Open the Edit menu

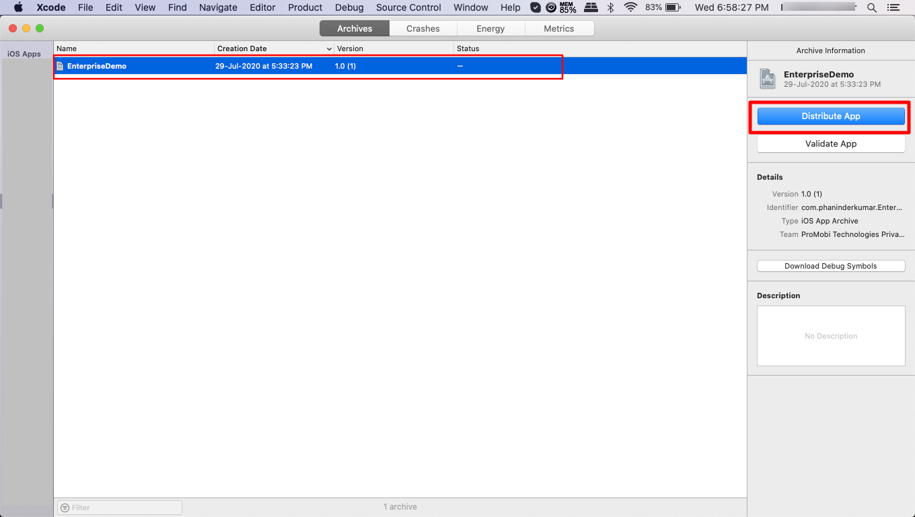click(114, 7)
